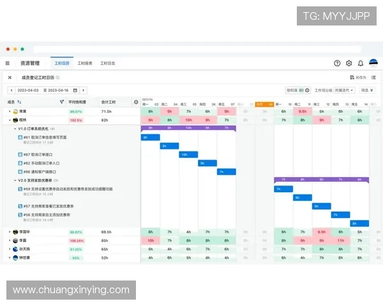
Task: Click the 合计工时 column header
Action: pyautogui.click(x=109, y=102)
